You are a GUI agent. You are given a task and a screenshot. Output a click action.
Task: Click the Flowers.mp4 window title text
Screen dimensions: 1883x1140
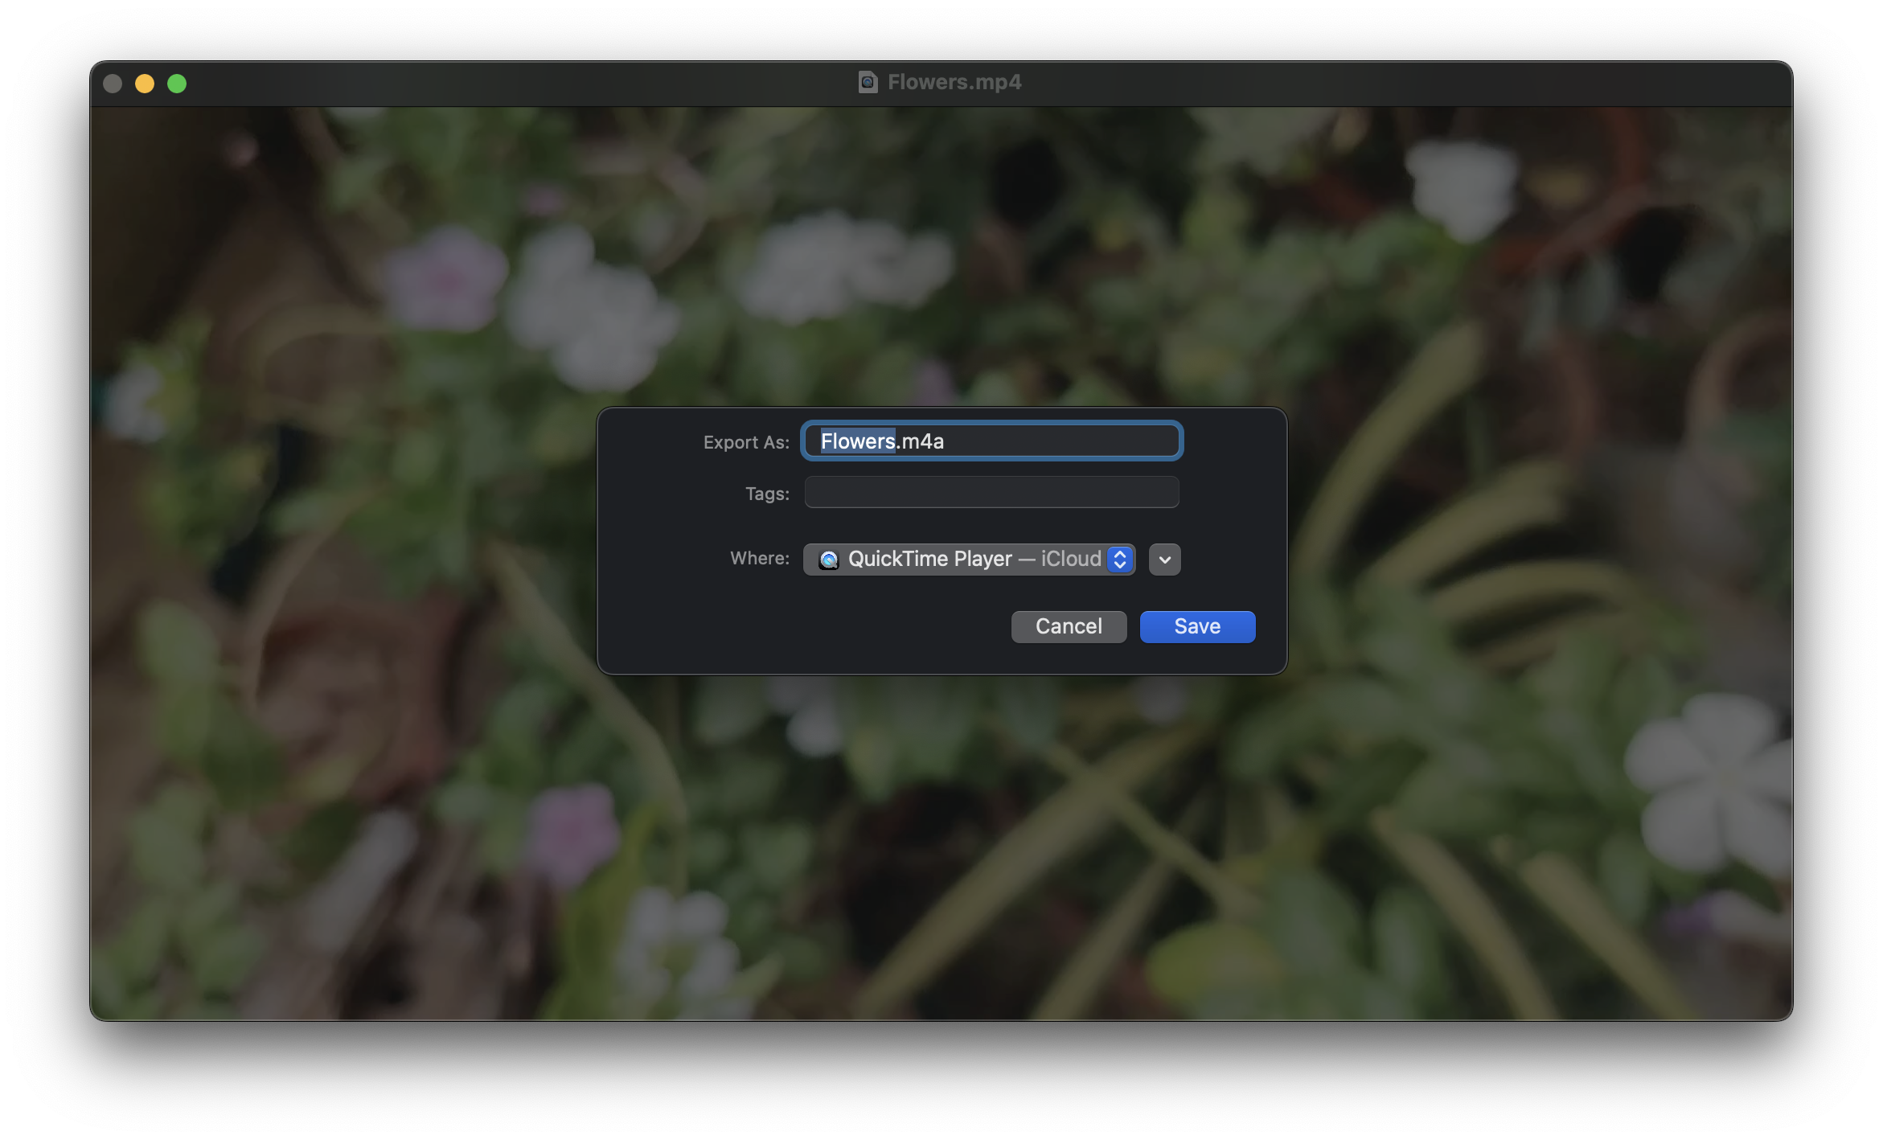click(954, 82)
